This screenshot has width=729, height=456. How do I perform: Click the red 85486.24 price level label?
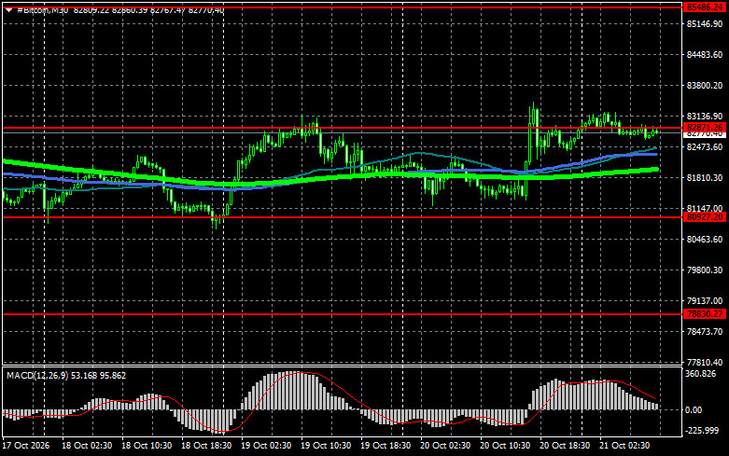point(705,7)
